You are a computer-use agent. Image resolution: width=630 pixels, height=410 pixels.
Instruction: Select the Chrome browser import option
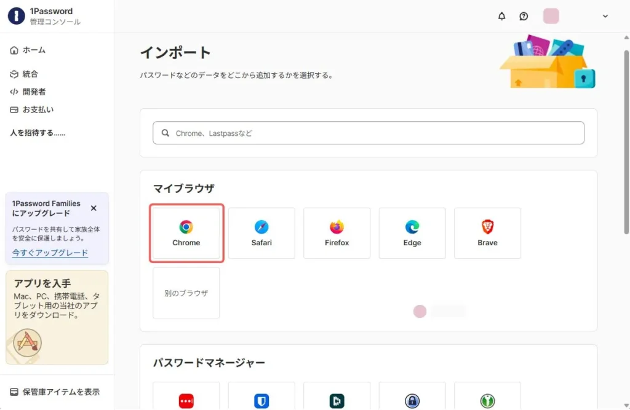[186, 232]
